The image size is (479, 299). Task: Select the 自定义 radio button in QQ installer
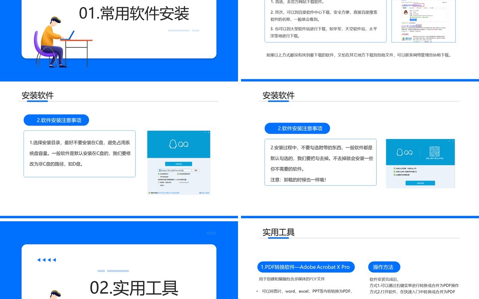point(159,185)
